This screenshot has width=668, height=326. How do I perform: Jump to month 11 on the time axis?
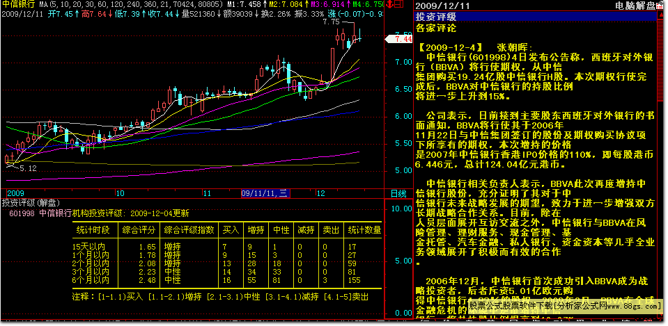pyautogui.click(x=207, y=193)
